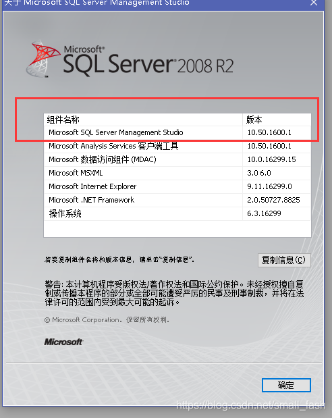The width and height of the screenshot is (332, 418).
Task: Select the 操作系统 row
Action: point(177,213)
